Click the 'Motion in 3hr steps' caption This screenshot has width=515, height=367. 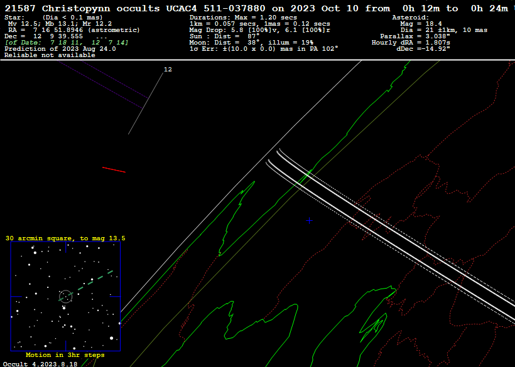pyautogui.click(x=65, y=355)
